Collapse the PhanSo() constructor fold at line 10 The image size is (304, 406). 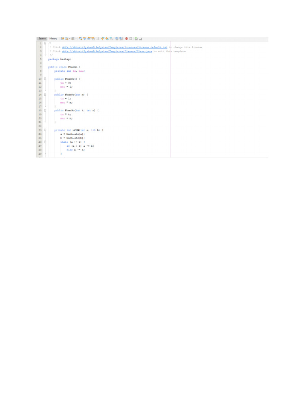point(45,79)
